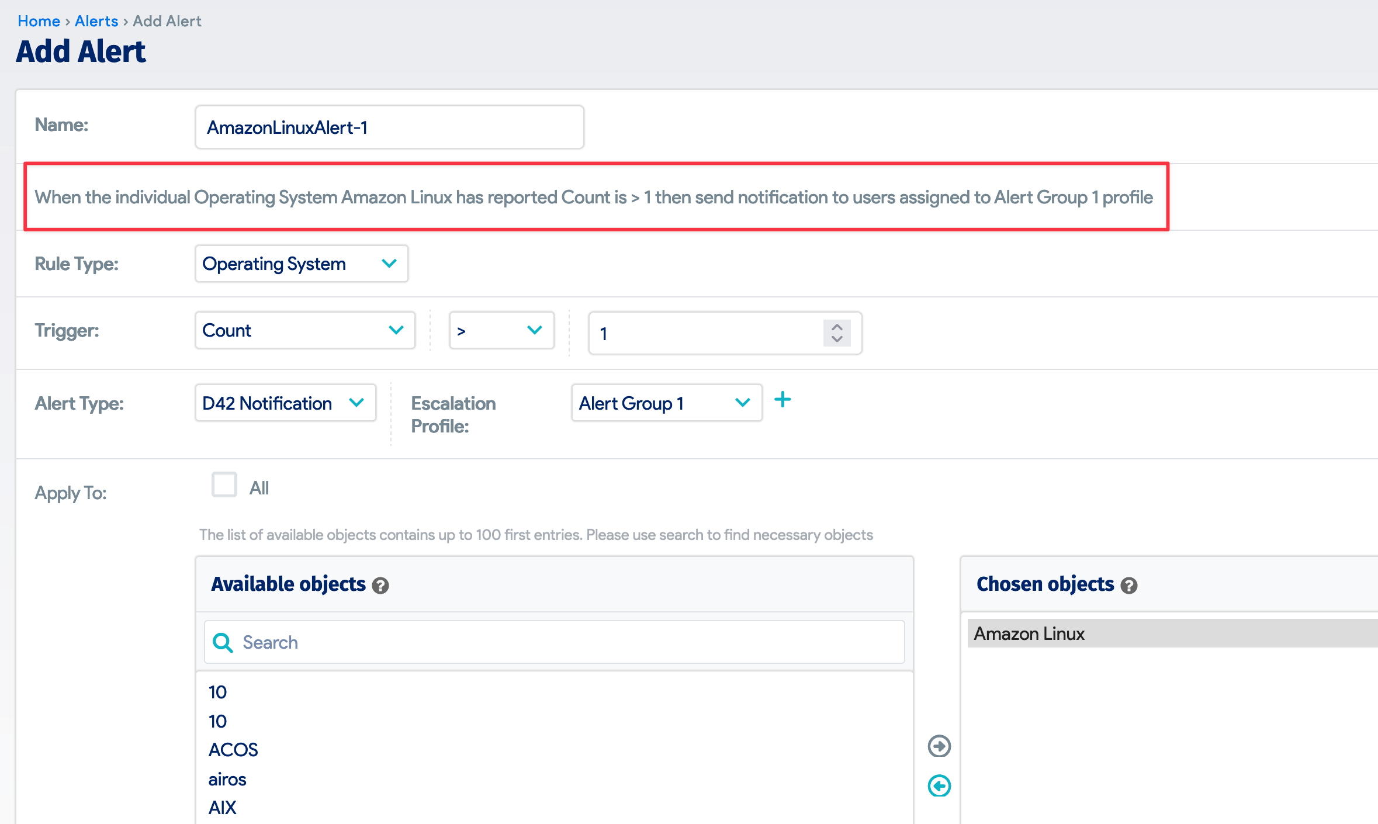Click the plus icon to add escalation profile
The height and width of the screenshot is (824, 1378).
click(783, 400)
